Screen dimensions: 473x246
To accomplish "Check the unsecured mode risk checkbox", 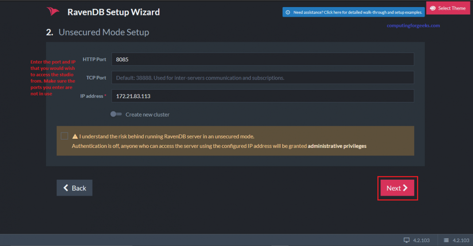I will (x=65, y=136).
